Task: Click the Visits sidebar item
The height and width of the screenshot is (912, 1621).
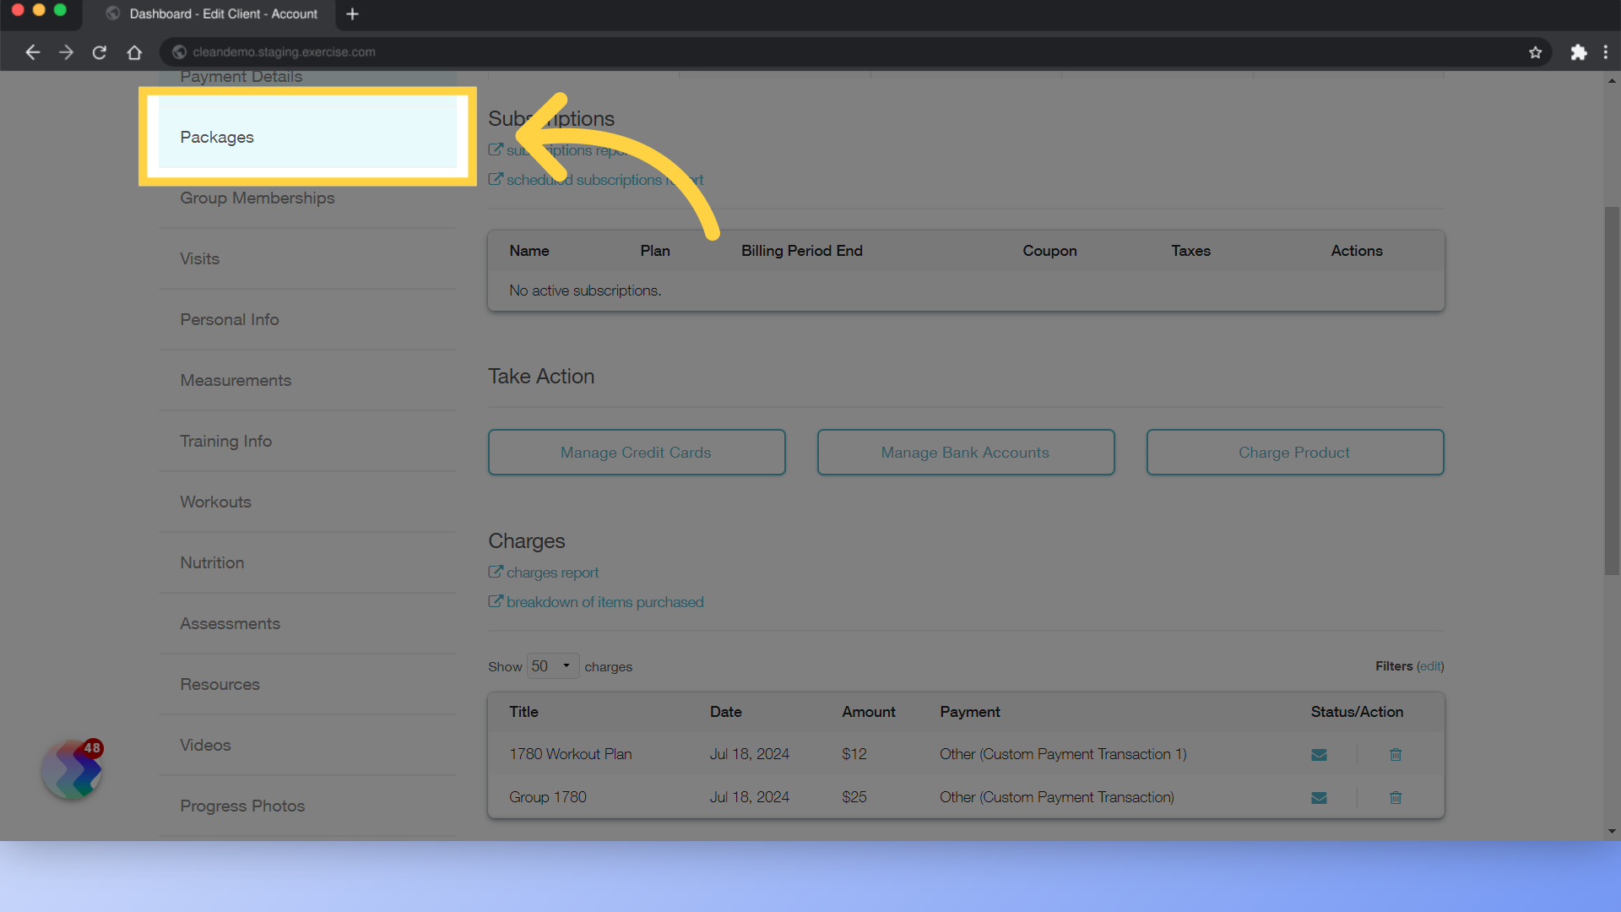Action: coord(198,258)
